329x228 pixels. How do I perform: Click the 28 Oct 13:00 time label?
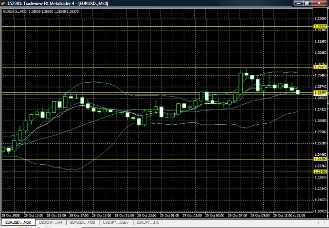[34, 215]
